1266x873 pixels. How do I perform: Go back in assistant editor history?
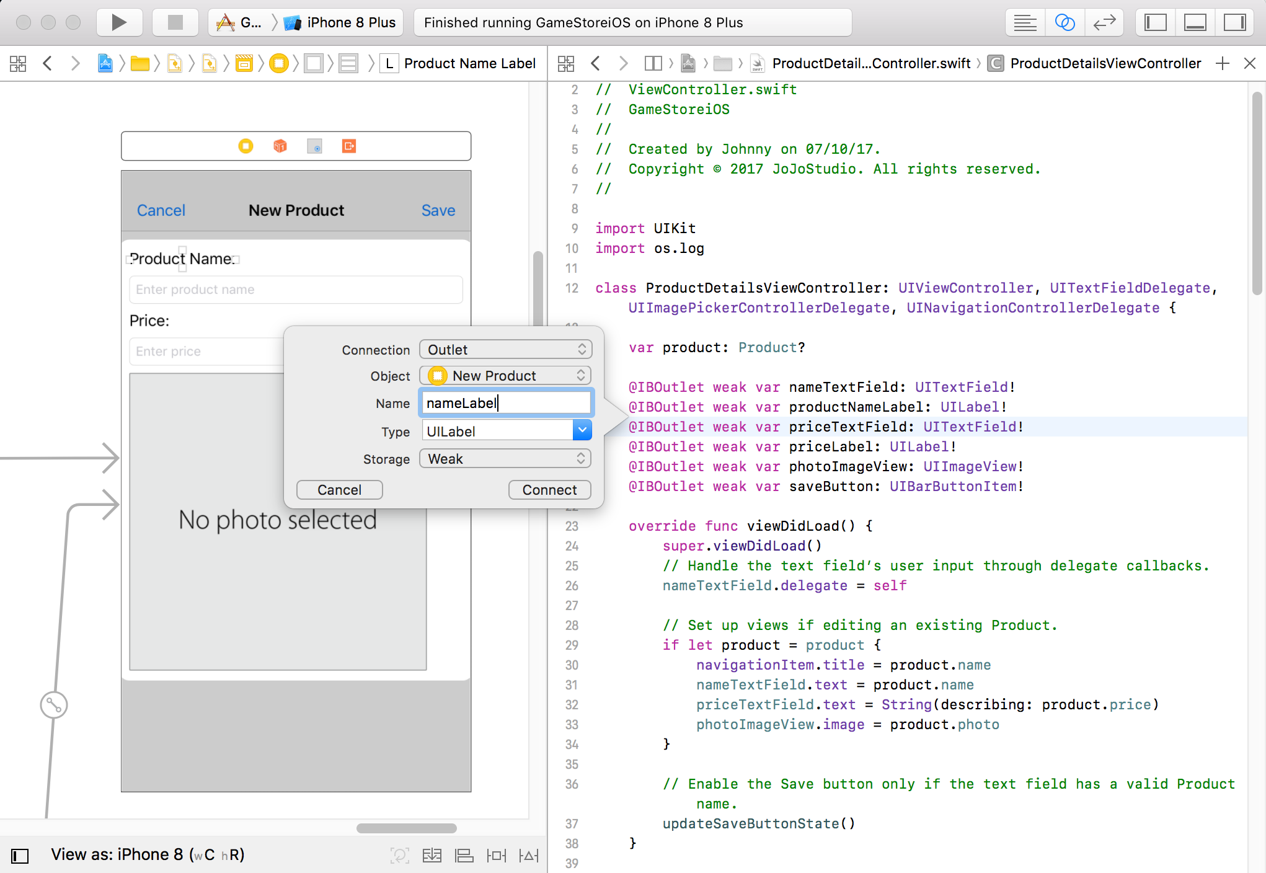pyautogui.click(x=595, y=63)
